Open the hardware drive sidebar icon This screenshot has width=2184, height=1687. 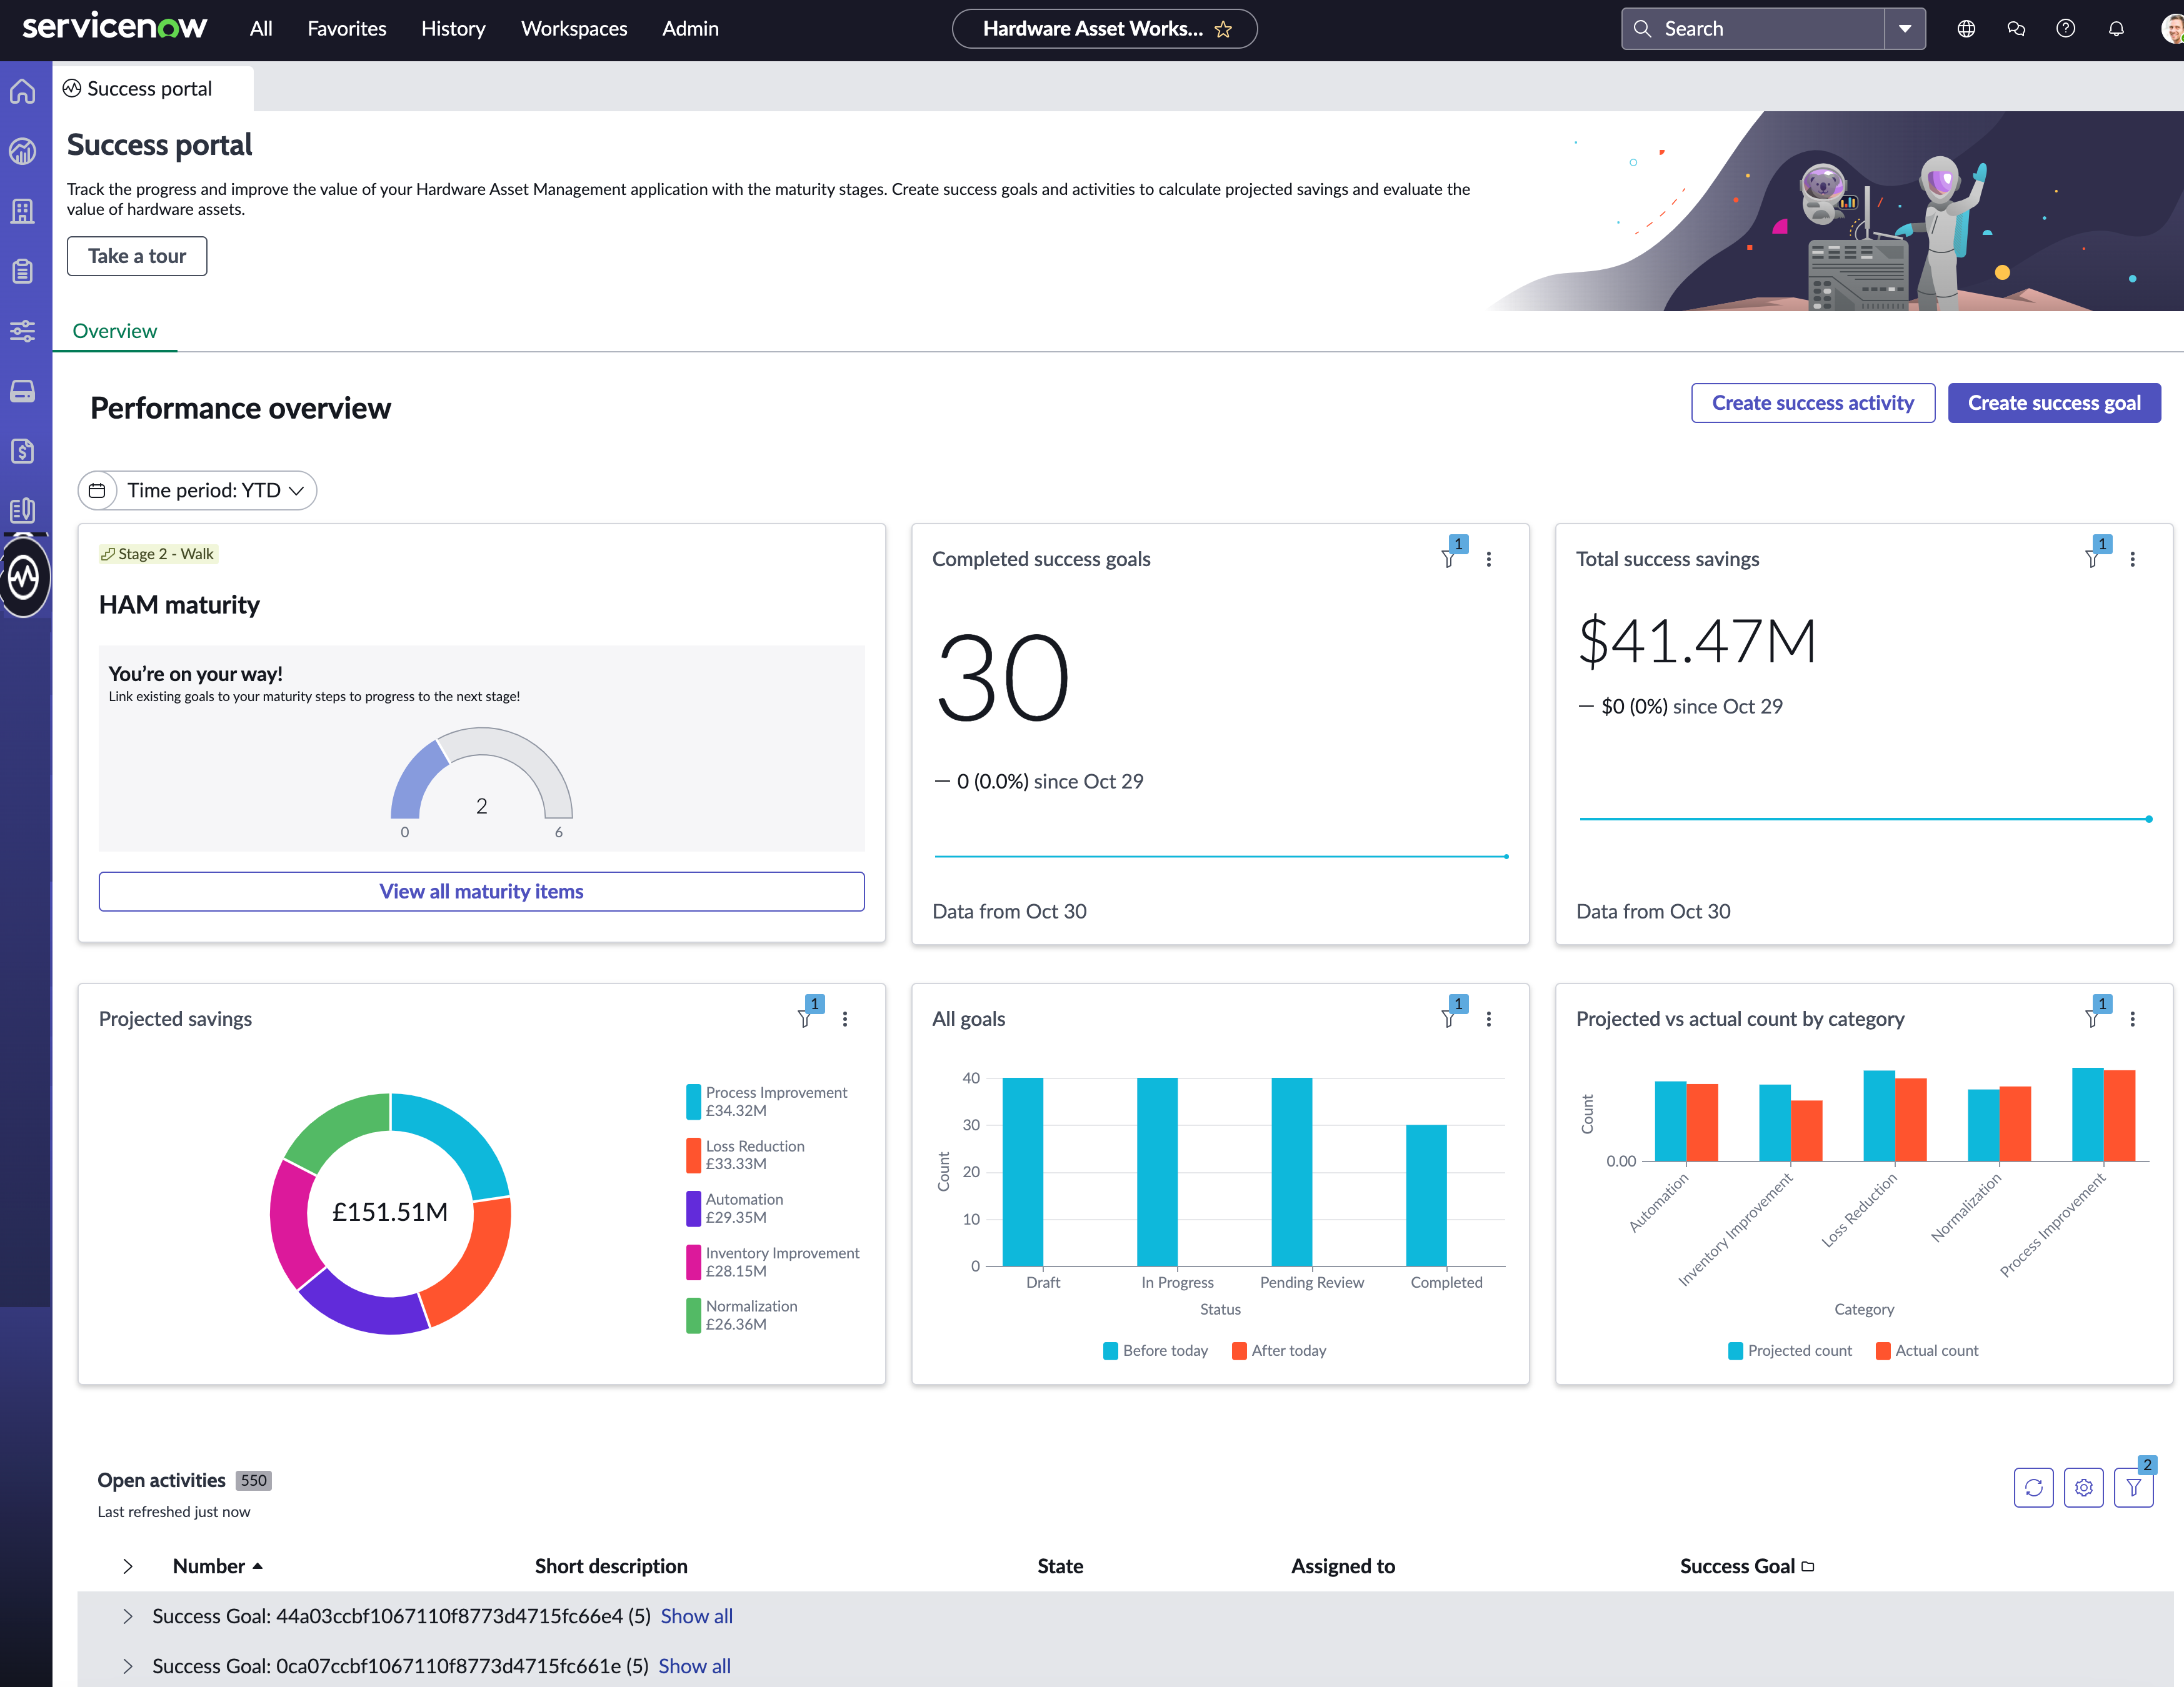tap(23, 391)
